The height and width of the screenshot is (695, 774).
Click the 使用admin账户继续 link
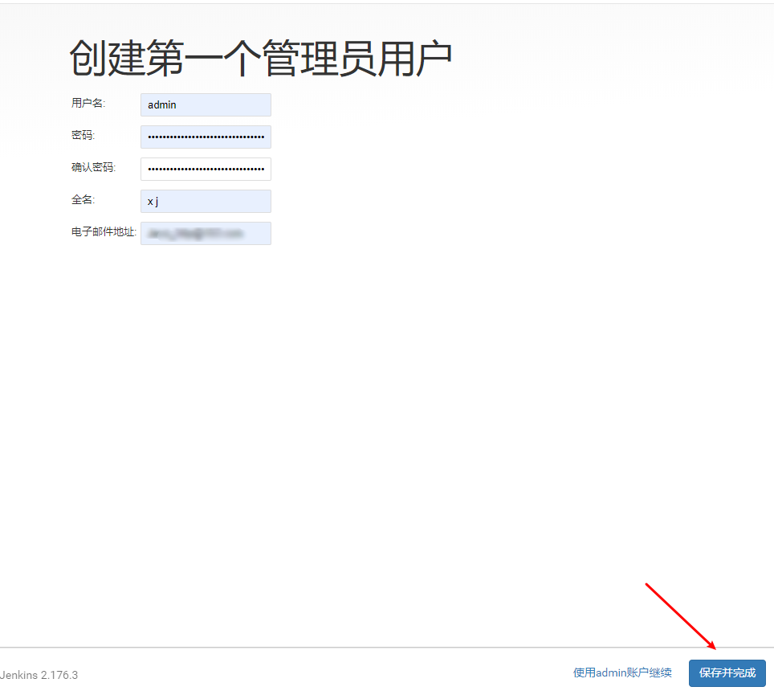622,673
